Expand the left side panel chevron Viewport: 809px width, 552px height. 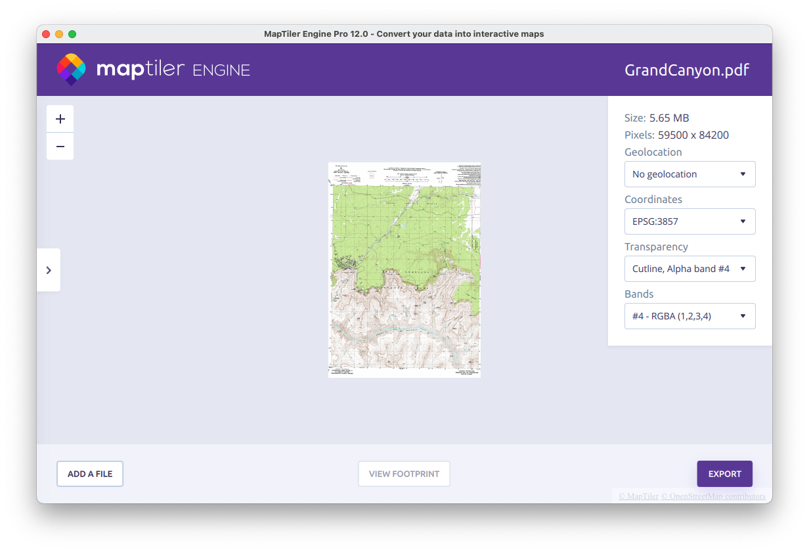49,270
